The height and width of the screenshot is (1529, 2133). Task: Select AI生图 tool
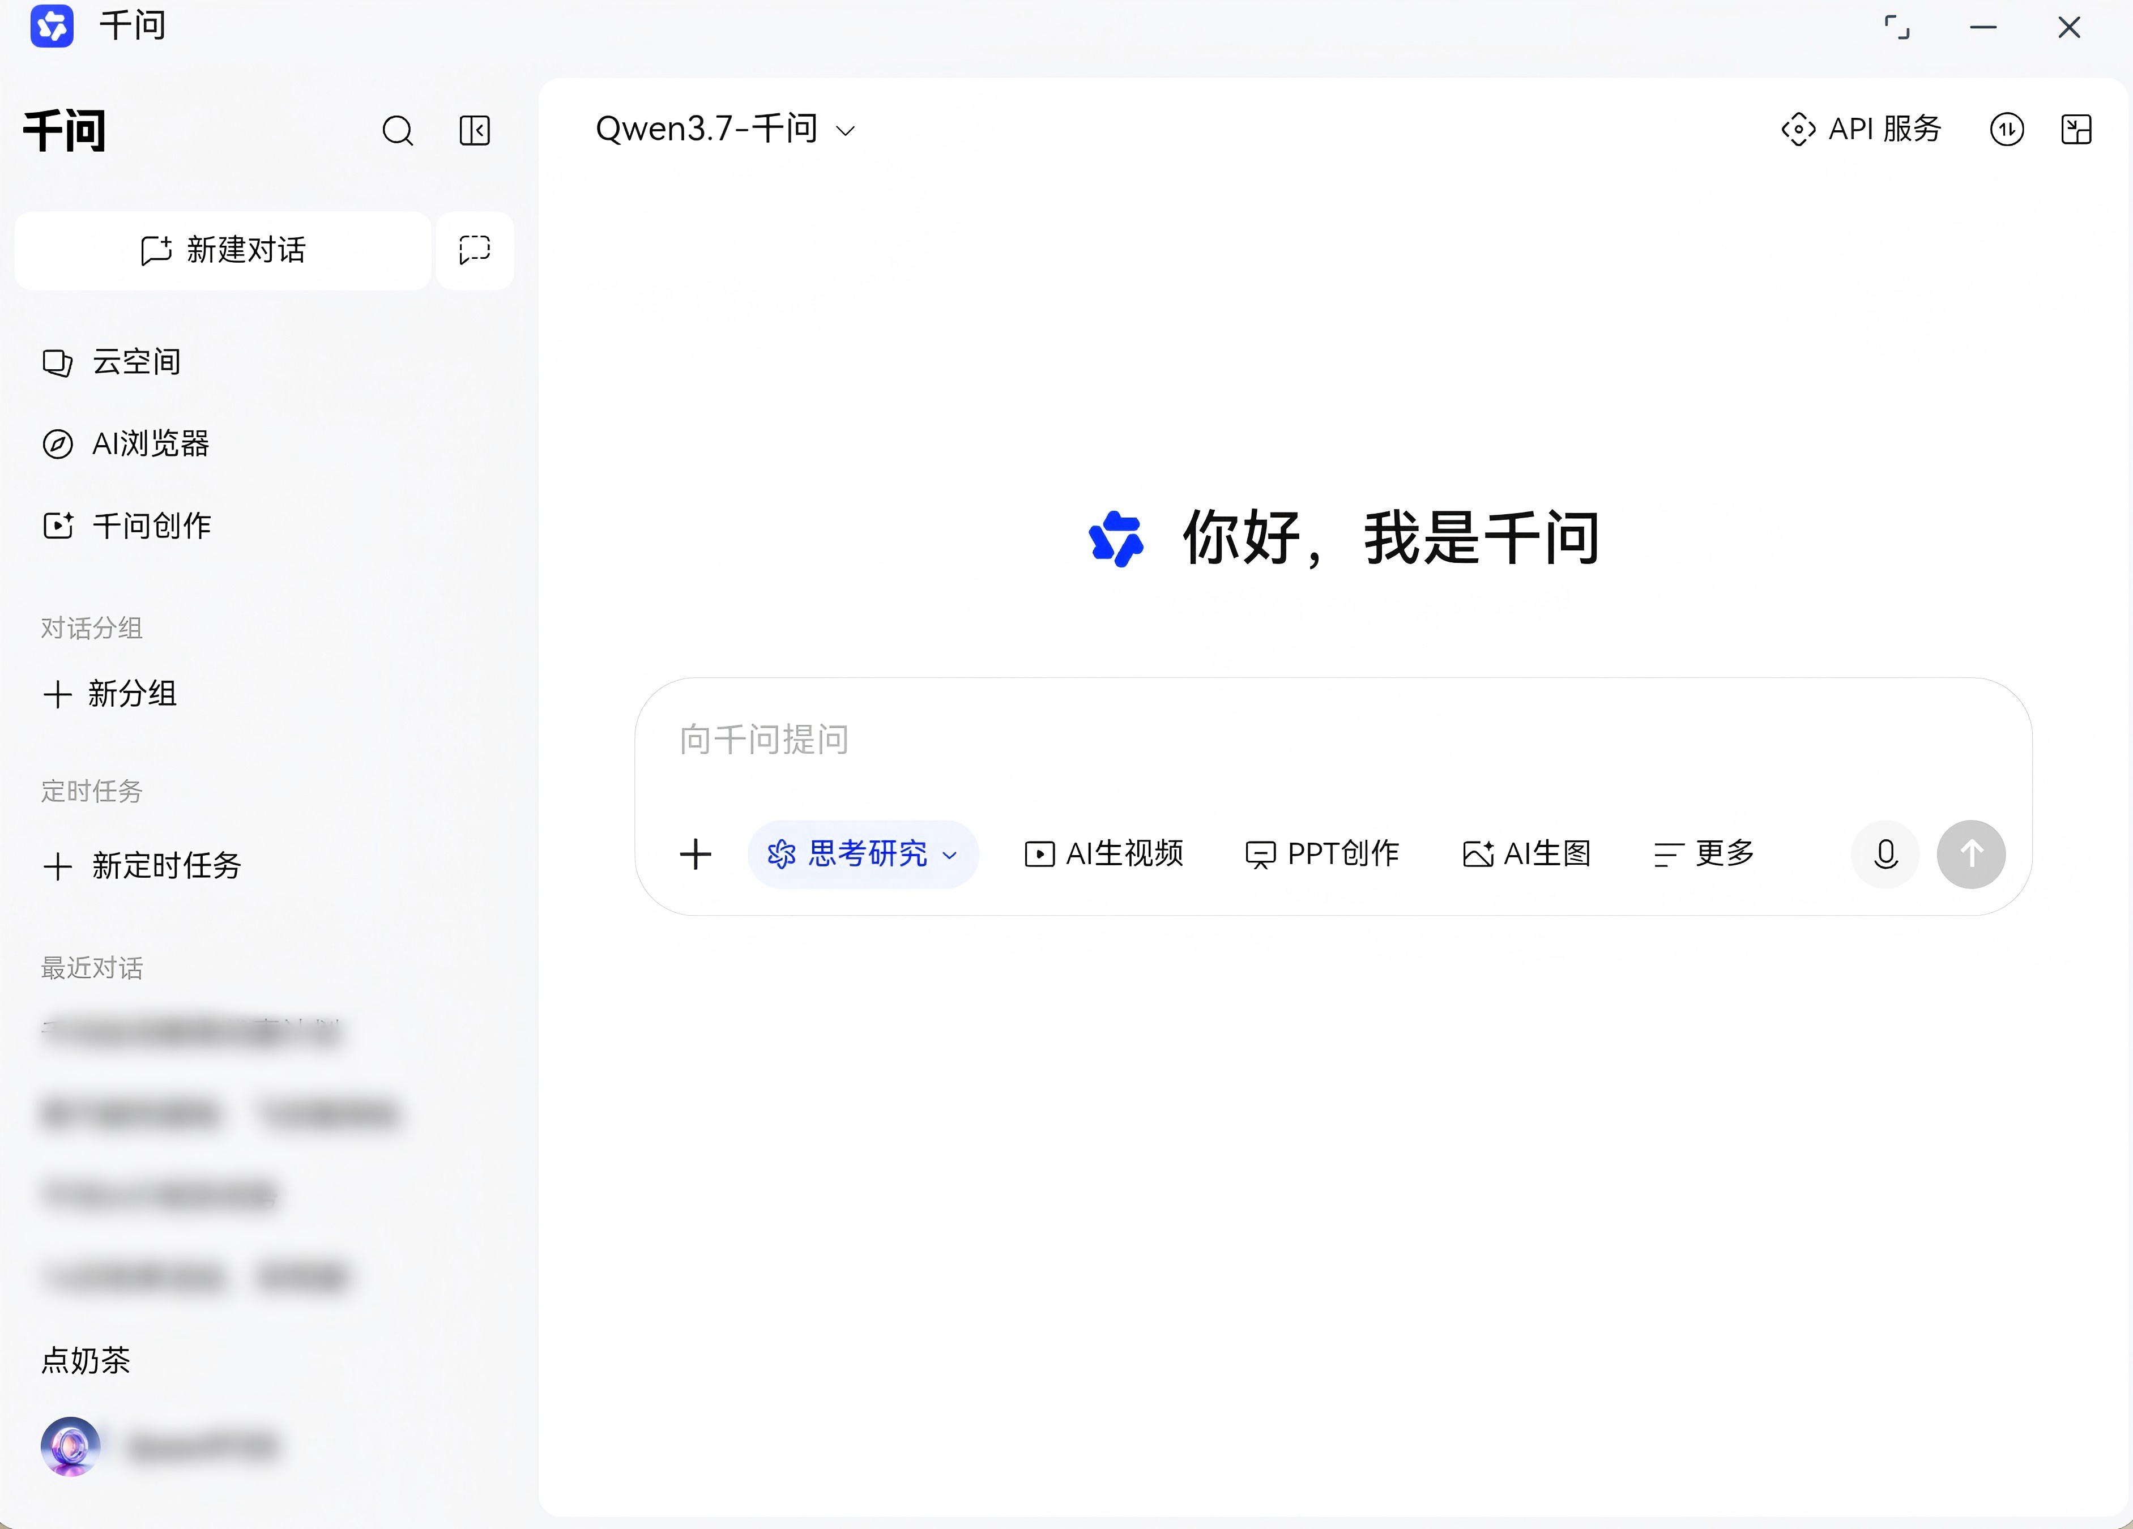1528,854
